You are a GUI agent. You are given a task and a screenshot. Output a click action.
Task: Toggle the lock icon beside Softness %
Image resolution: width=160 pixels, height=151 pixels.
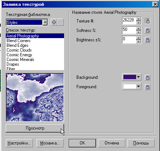click(147, 30)
